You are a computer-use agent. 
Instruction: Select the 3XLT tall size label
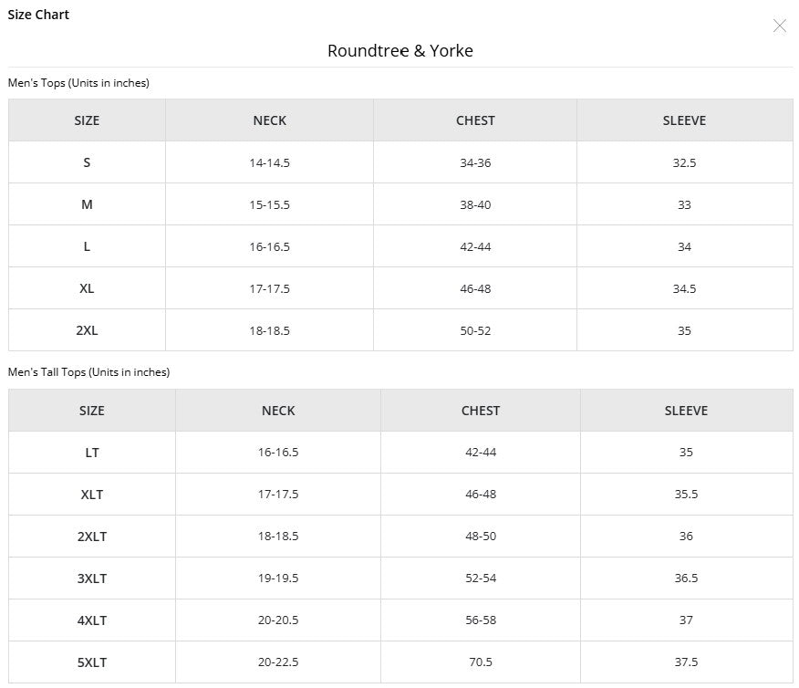[x=92, y=579]
